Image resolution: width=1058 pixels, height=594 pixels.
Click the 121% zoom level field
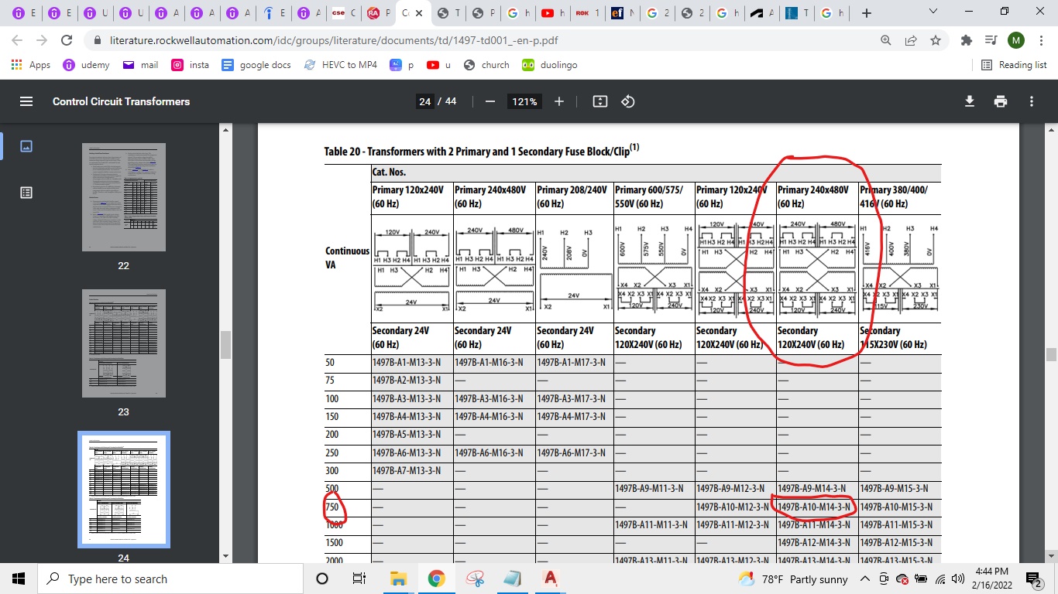tap(524, 101)
